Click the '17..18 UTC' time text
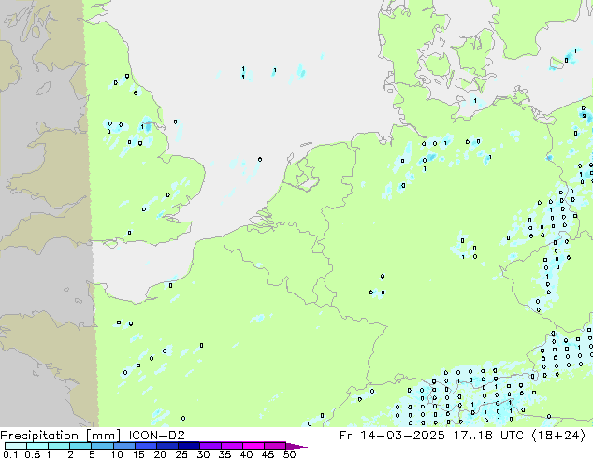The height and width of the screenshot is (458, 593). 488,435
